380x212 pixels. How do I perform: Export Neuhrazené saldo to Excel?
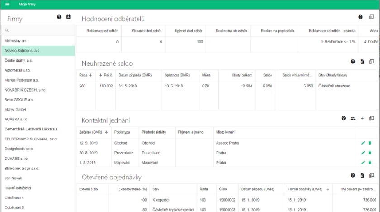(362, 62)
